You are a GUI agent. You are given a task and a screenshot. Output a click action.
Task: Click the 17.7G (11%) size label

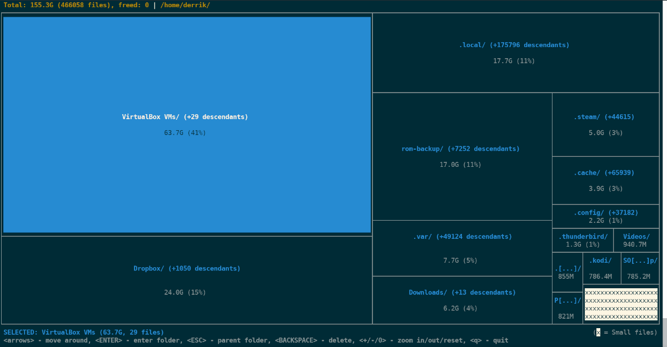[x=514, y=61]
